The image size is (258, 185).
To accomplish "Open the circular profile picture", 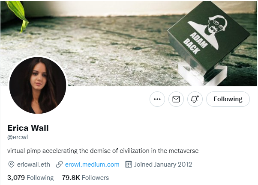I will tap(38, 85).
